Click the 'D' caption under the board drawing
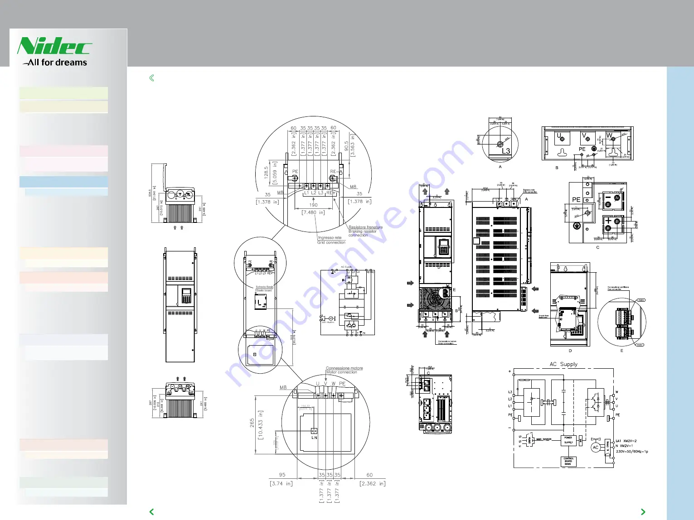 pyautogui.click(x=570, y=351)
